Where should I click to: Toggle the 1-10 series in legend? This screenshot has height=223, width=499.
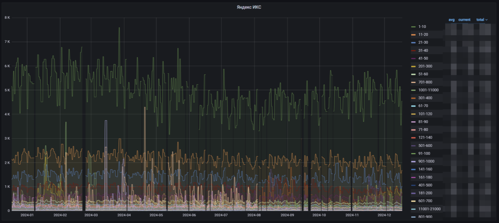click(423, 27)
